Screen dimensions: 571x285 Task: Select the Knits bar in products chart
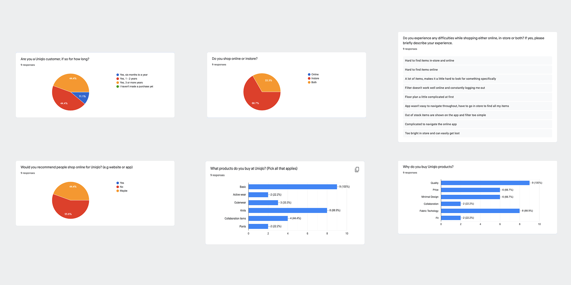click(x=287, y=210)
